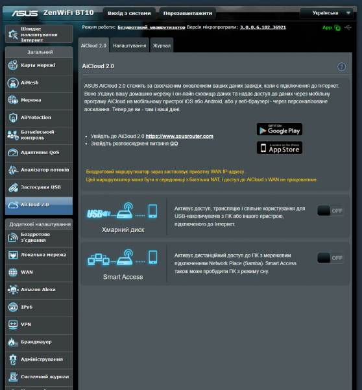Viewport: 362px width, 390px height.
Task: Open Адаптивна QoS menu item
Action: point(39,152)
